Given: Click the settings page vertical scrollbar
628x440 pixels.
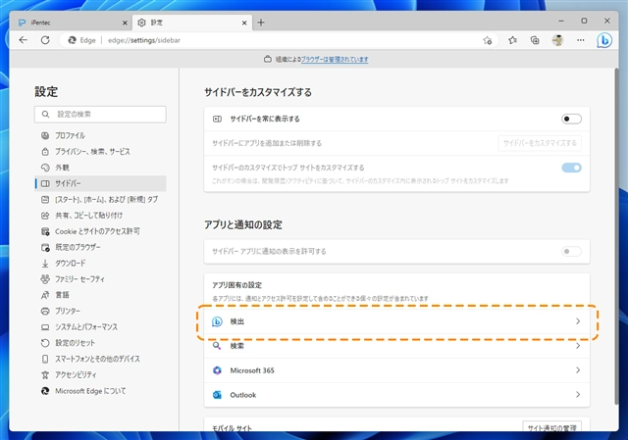Looking at the screenshot, I should (616, 236).
